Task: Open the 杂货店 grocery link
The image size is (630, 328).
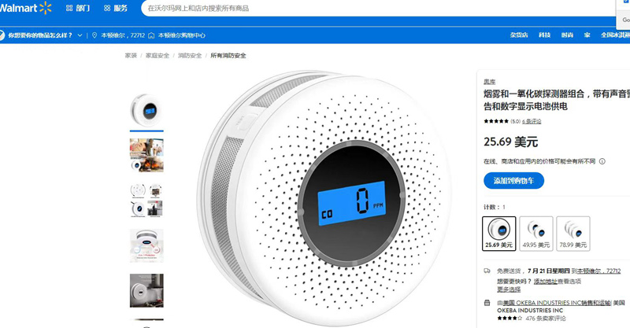Action: pyautogui.click(x=519, y=35)
